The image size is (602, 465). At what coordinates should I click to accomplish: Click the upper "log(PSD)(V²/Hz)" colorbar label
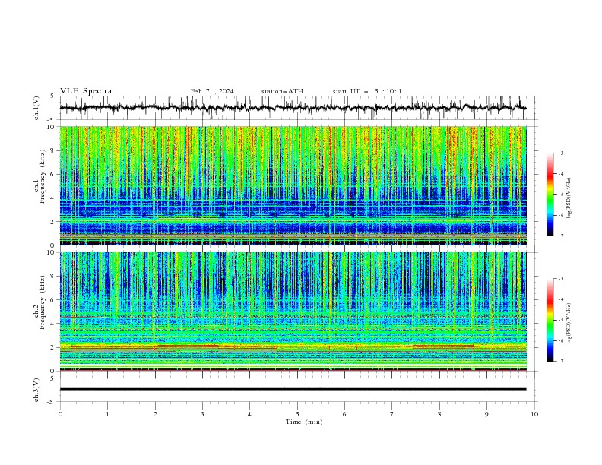tap(569, 198)
